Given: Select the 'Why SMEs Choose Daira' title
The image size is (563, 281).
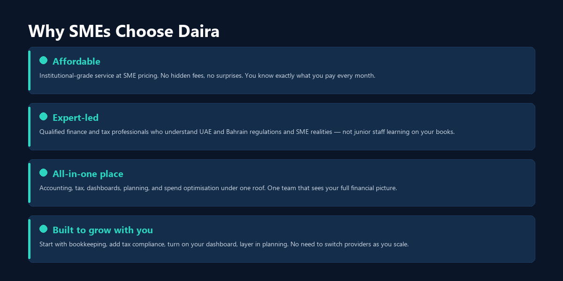Looking at the screenshot, I should click(124, 31).
